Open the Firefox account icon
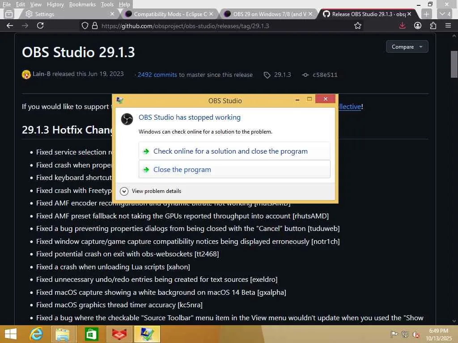Image resolution: width=458 pixels, height=343 pixels. point(418,25)
